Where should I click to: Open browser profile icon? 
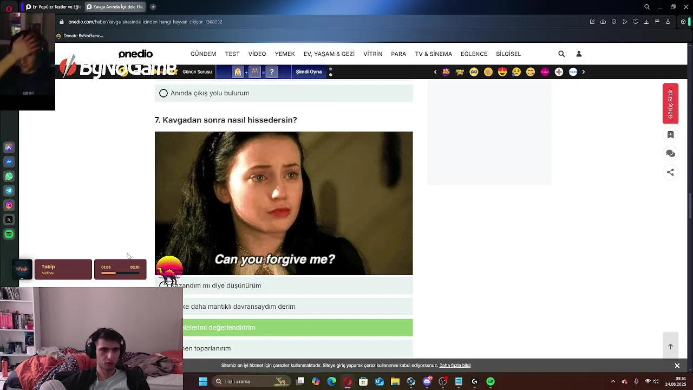click(x=668, y=22)
